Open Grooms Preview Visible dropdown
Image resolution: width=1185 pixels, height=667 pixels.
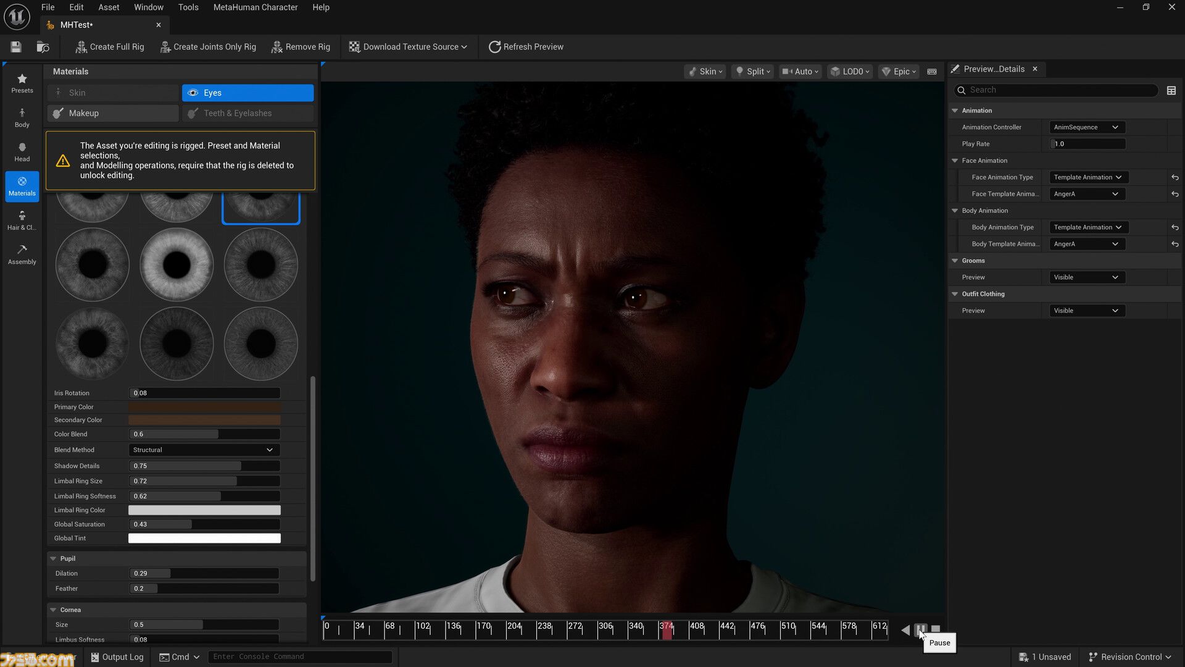1086,277
